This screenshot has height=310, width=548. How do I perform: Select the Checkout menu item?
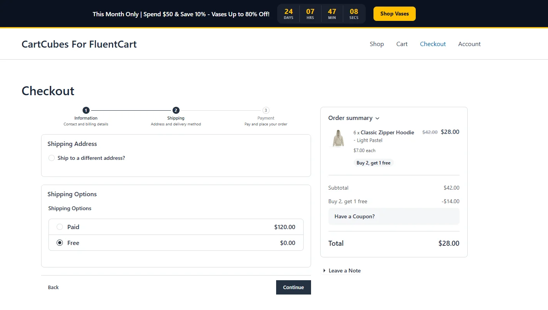(433, 44)
